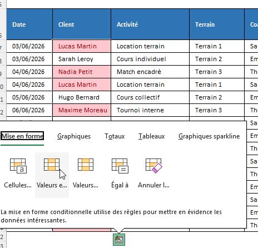Image resolution: width=258 pixels, height=248 pixels.
Task: Click the Hugo Bernard client cell
Action: pyautogui.click(x=82, y=97)
